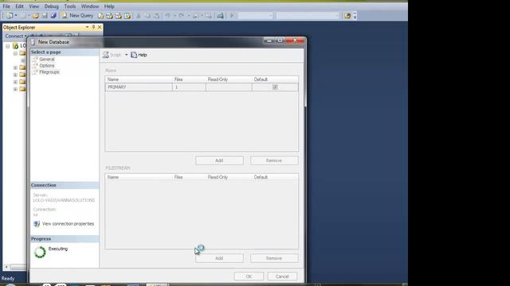Open the Debug menu
The width and height of the screenshot is (510, 286).
(51, 6)
